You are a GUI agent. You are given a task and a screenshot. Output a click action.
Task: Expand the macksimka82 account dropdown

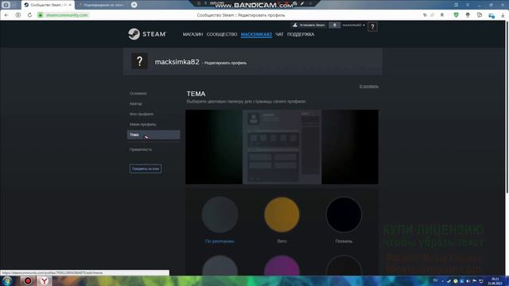pos(353,25)
